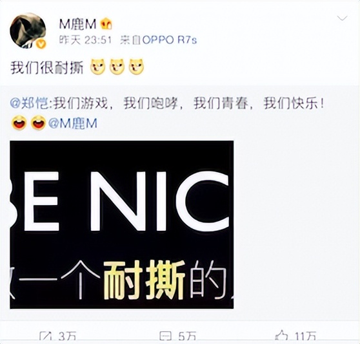Viewport: 360px width, 344px height.
Task: Click the yellow verified badge on avatar
Action: tap(41, 44)
